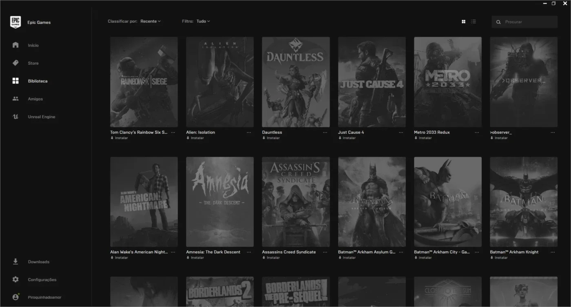Image resolution: width=571 pixels, height=307 pixels.
Task: Open Amigos in the sidebar
Action: [35, 99]
